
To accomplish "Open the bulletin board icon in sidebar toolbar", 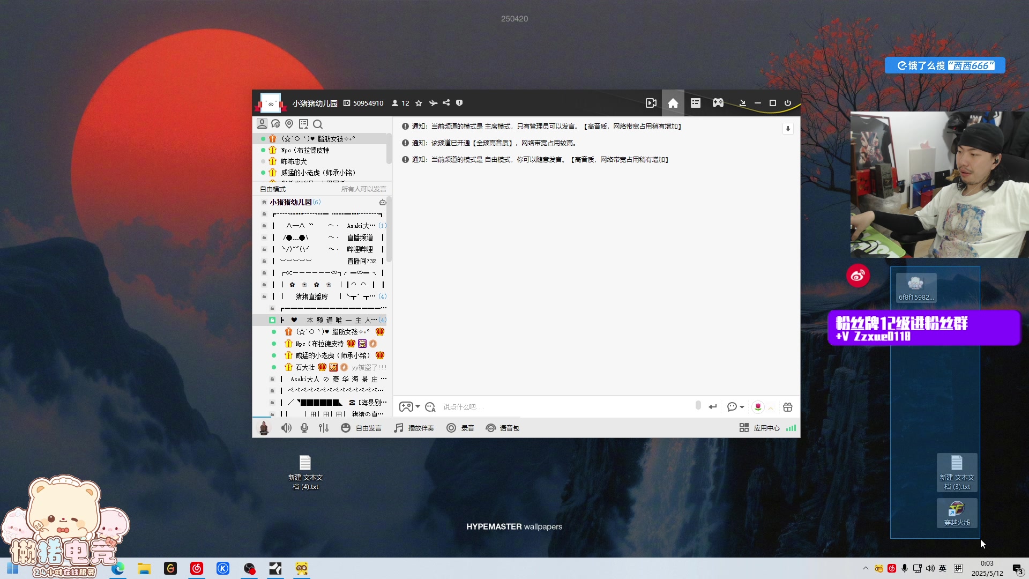I will [304, 124].
